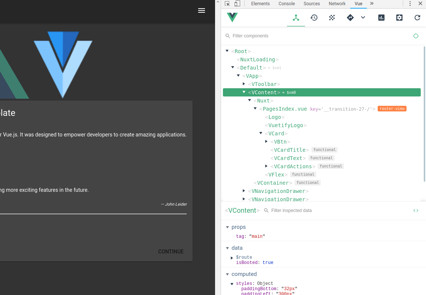Screen dimensions: 426x295
Task: Collapse the Default component arrow
Action: click(x=233, y=67)
